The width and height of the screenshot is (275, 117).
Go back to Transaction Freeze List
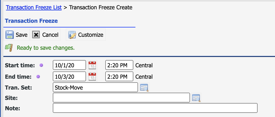(x=34, y=8)
